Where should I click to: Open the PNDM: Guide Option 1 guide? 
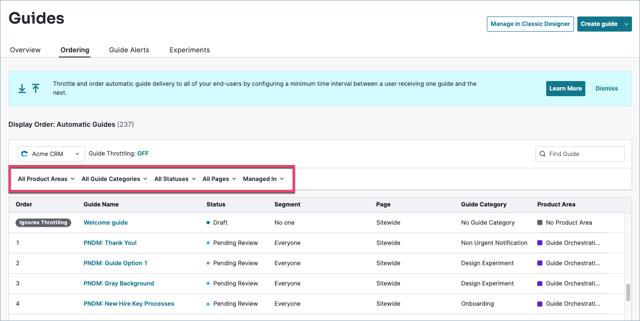(x=115, y=263)
